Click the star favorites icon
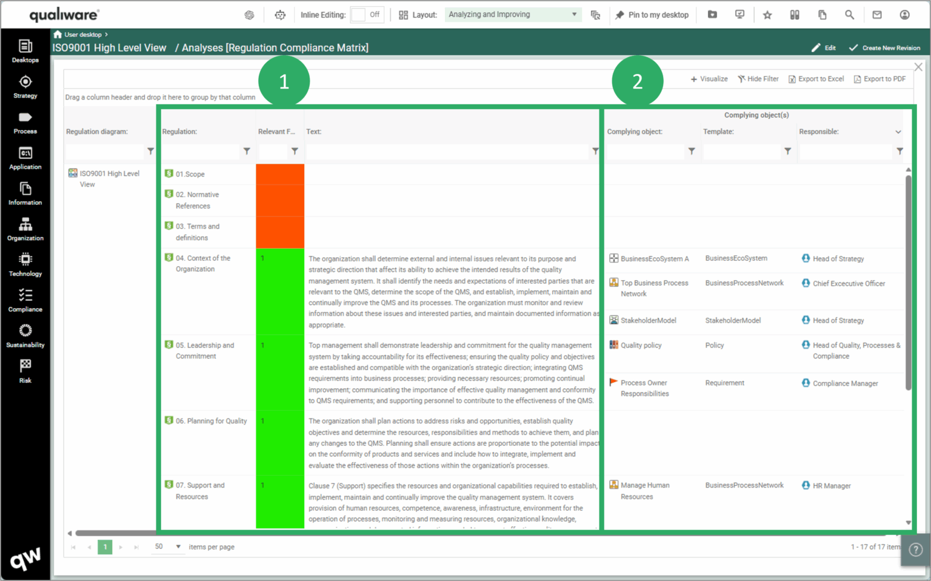Viewport: 931px width, 581px height. [x=767, y=15]
